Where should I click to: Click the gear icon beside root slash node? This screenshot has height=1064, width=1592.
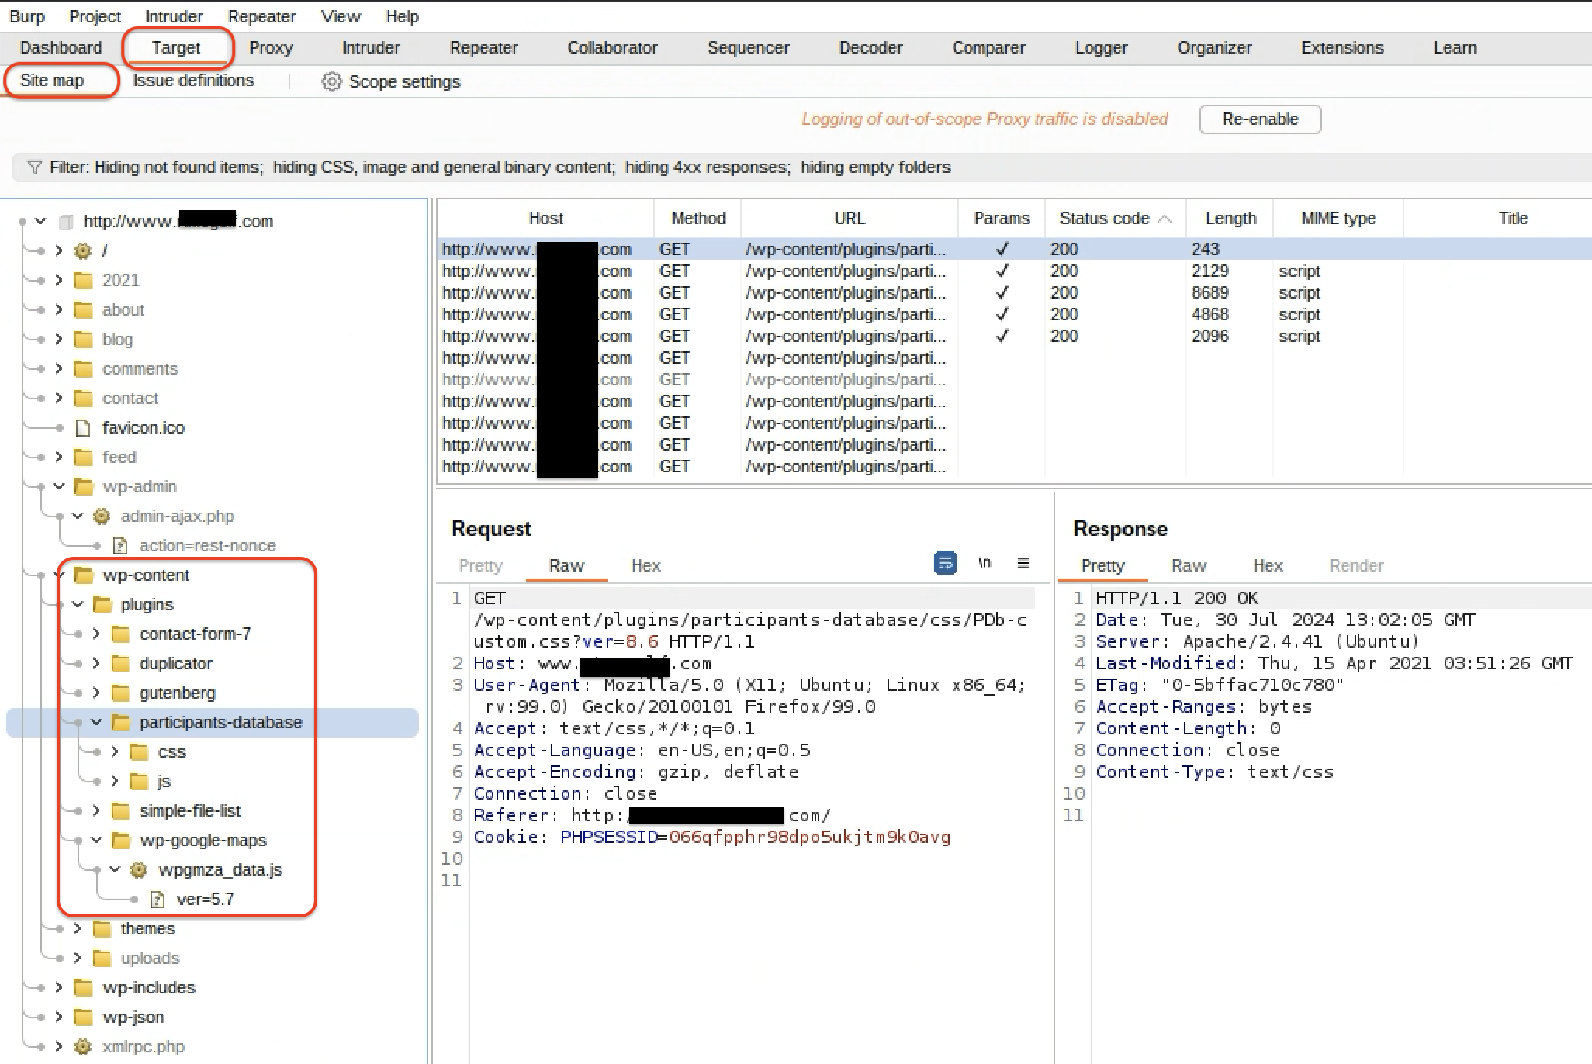coord(83,250)
